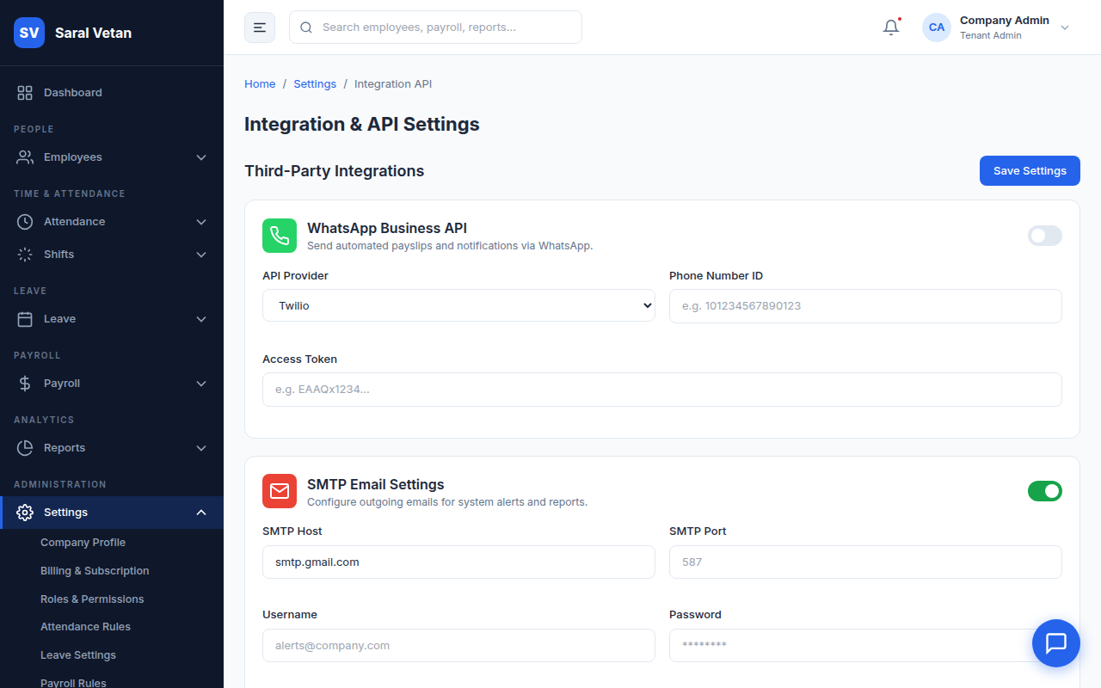Screen dimensions: 1101x688
Task: Collapse the Settings menu chevron
Action: 201,513
